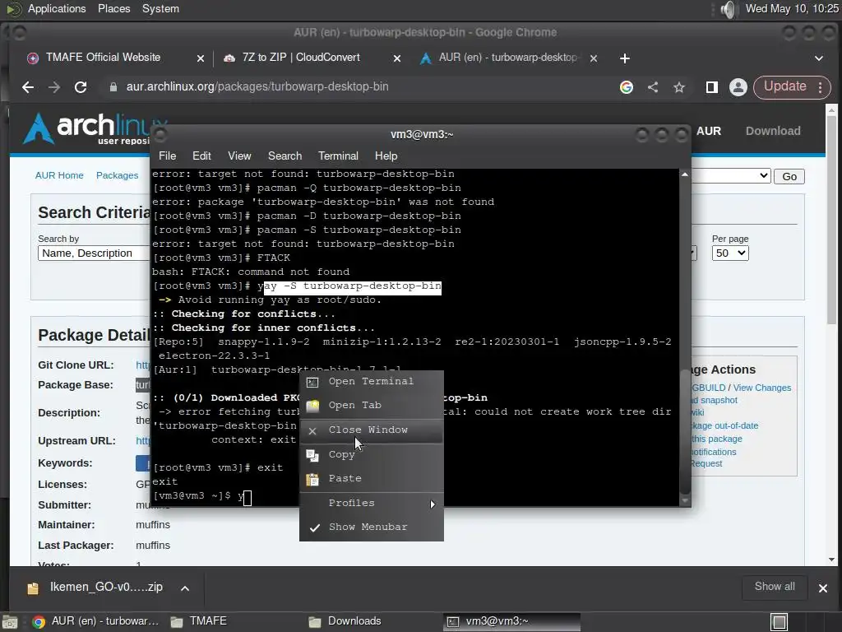The width and height of the screenshot is (842, 632).
Task: Open the Search by Name, Description dropdown
Action: click(x=94, y=253)
